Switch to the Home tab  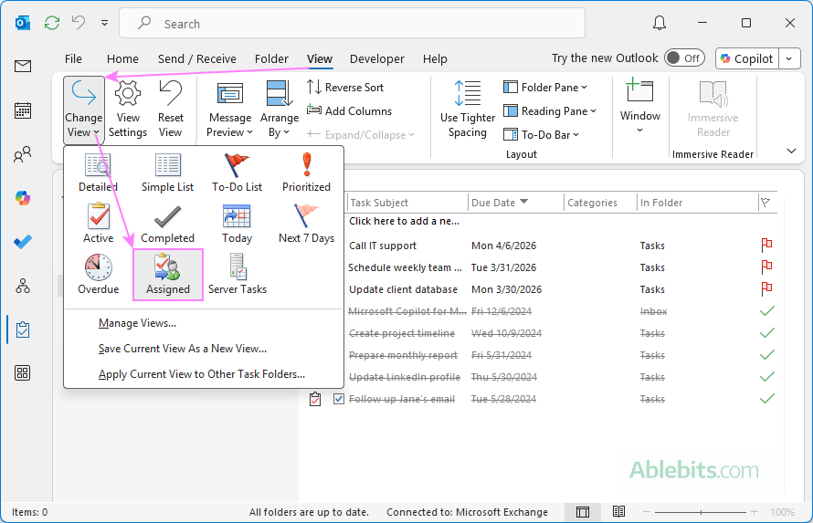point(122,58)
